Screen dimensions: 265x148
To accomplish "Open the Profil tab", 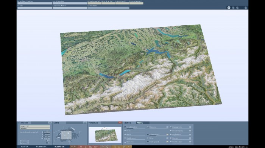I will tap(140, 123).
